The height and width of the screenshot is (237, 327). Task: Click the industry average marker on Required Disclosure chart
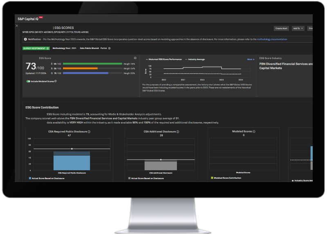point(72,149)
